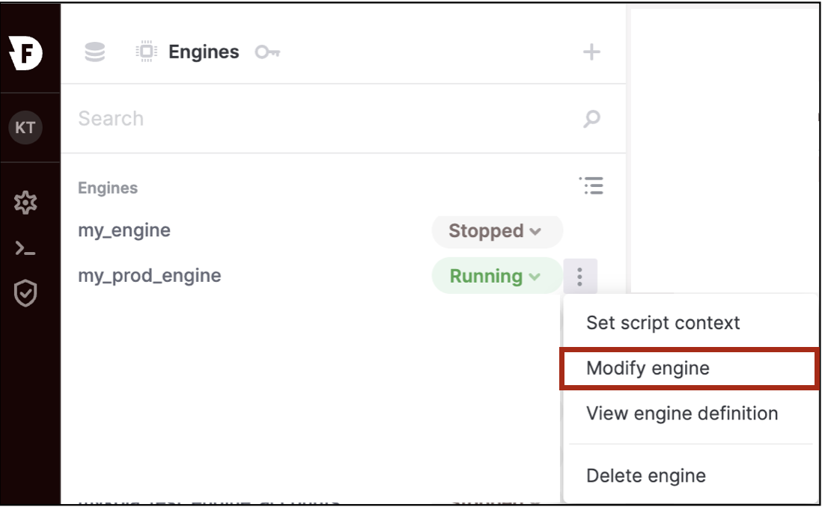This screenshot has height=507, width=825.
Task: Click the shield checkmark security icon
Action: click(x=25, y=292)
